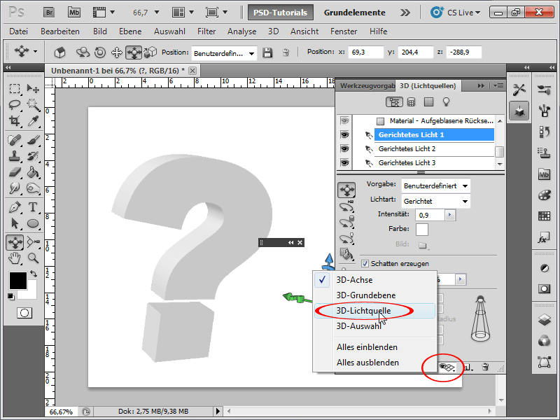Select the Eraser tool

point(15,172)
